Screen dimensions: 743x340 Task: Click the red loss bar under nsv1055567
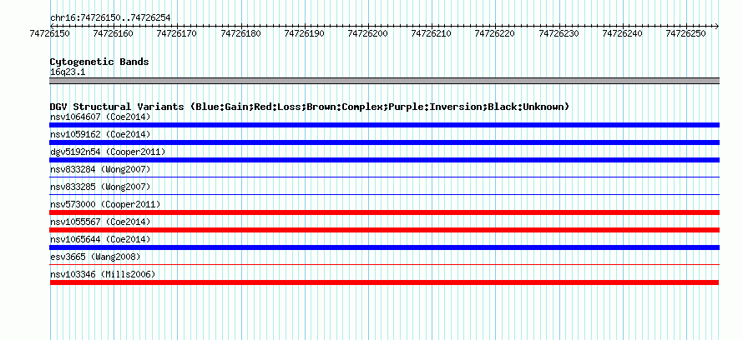(384, 230)
